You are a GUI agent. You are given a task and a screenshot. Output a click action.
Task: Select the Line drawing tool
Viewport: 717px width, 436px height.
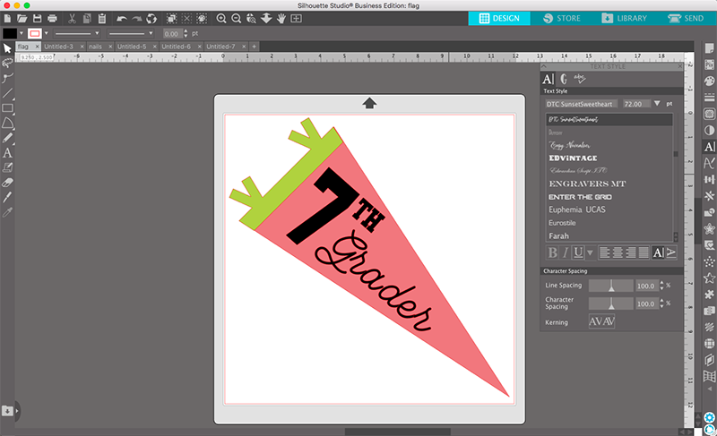click(x=7, y=93)
